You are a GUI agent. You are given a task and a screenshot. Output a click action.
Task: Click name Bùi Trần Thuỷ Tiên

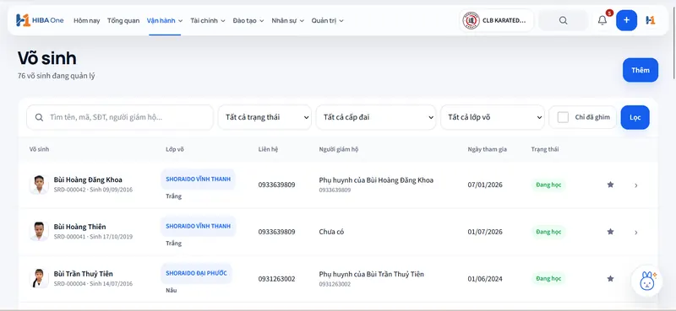[84, 274]
